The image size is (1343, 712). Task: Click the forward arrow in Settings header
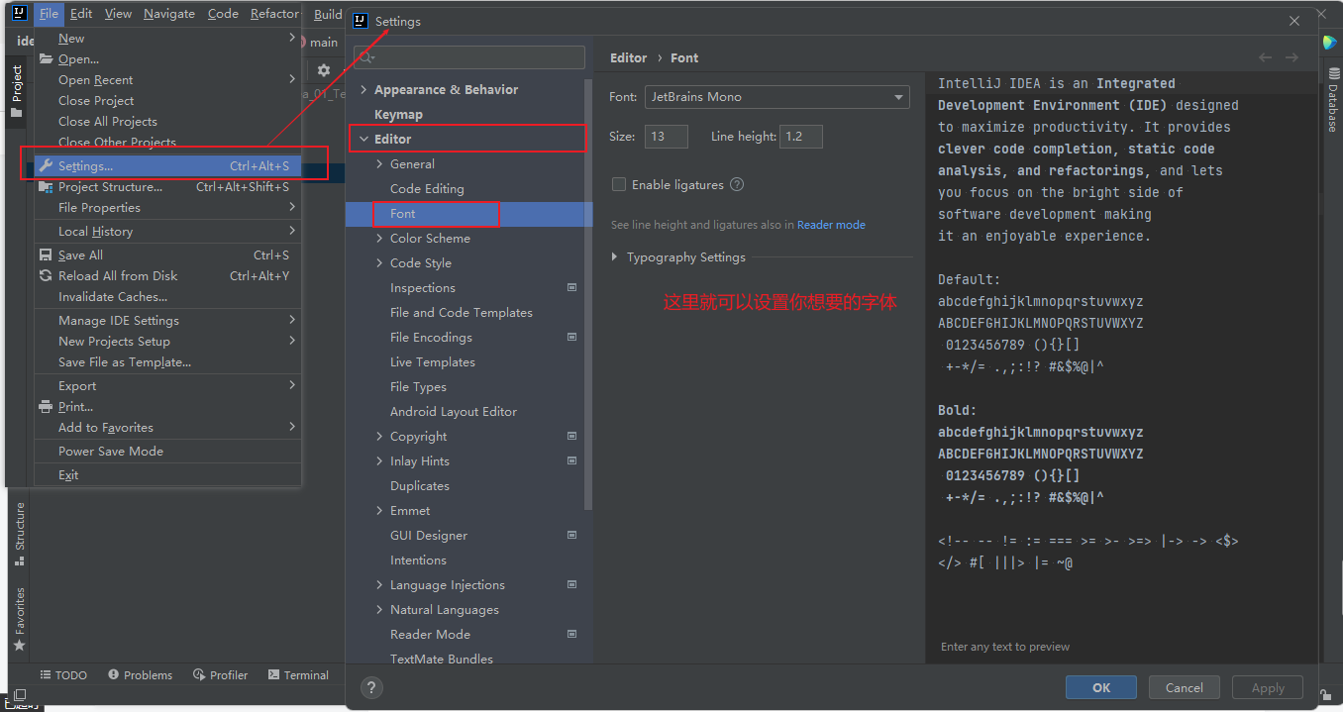pos(1291,57)
